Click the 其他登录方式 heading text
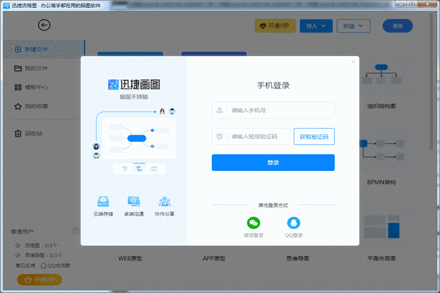 pos(273,205)
